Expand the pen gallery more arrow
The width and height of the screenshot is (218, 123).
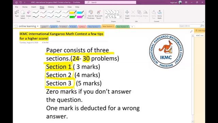[x=85, y=17]
